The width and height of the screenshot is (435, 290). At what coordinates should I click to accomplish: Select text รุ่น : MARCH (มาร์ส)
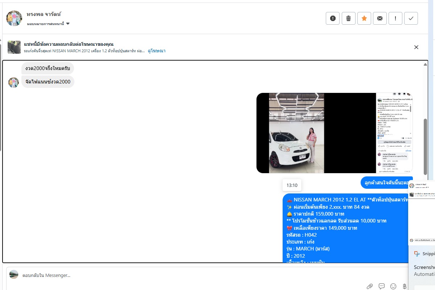[x=308, y=249]
